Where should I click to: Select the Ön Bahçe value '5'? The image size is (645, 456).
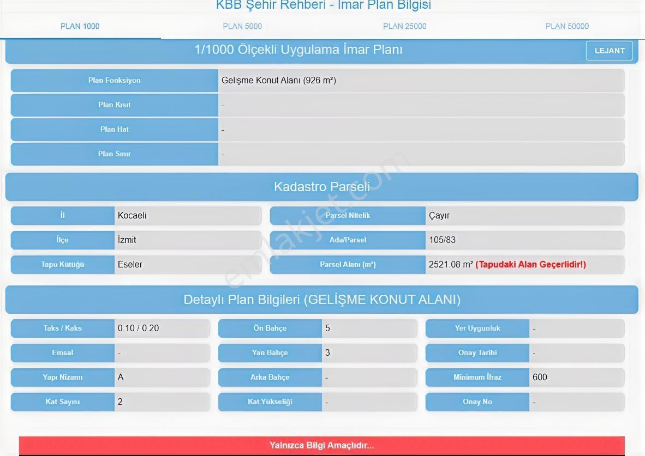pyautogui.click(x=327, y=328)
